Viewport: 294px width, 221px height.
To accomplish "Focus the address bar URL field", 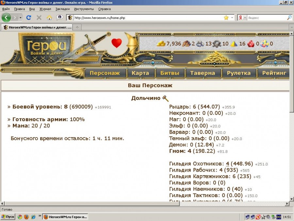I will (x=148, y=18).
